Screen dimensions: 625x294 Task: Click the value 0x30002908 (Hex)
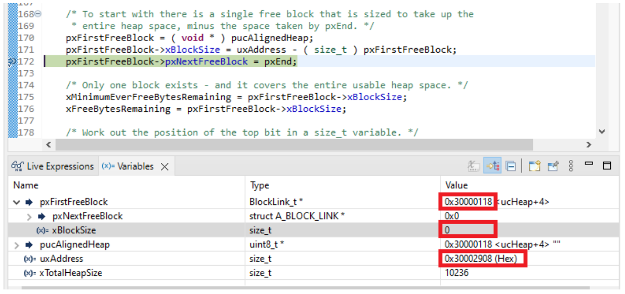(480, 259)
